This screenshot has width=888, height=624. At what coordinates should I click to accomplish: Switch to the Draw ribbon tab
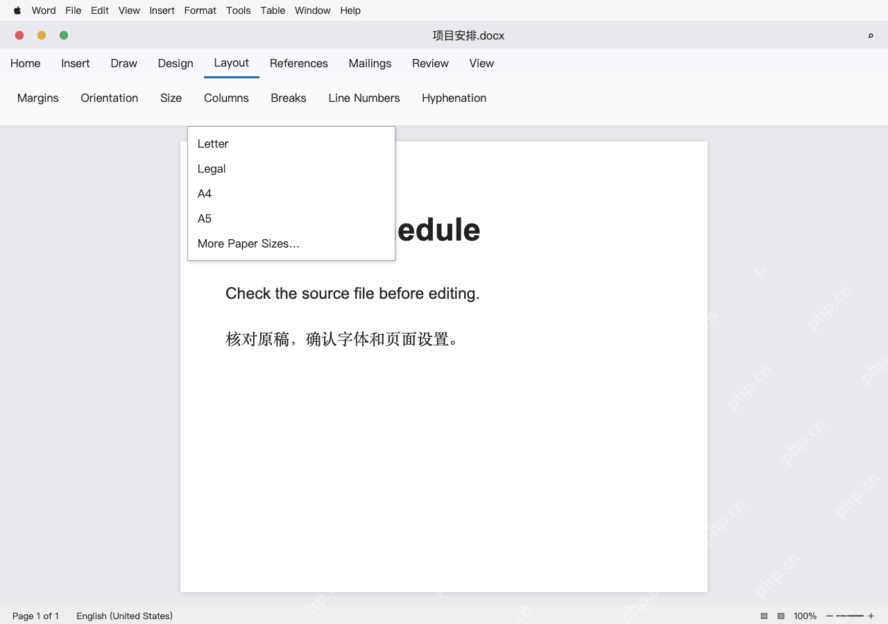click(x=124, y=63)
